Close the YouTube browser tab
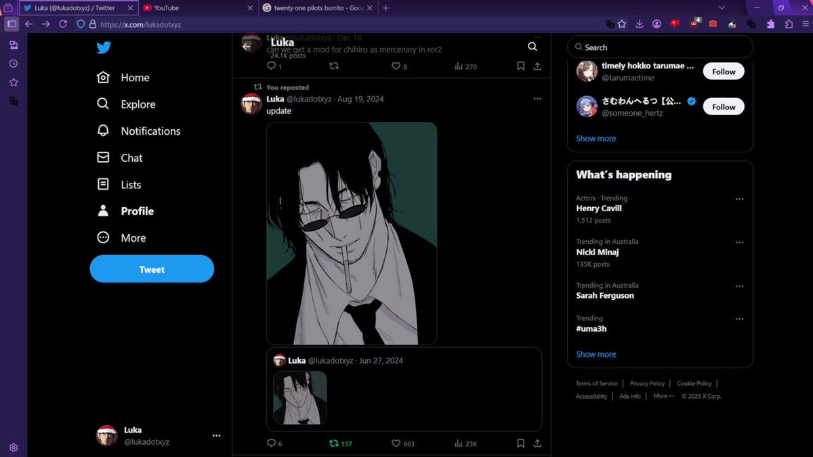The width and height of the screenshot is (813, 457). tap(250, 8)
